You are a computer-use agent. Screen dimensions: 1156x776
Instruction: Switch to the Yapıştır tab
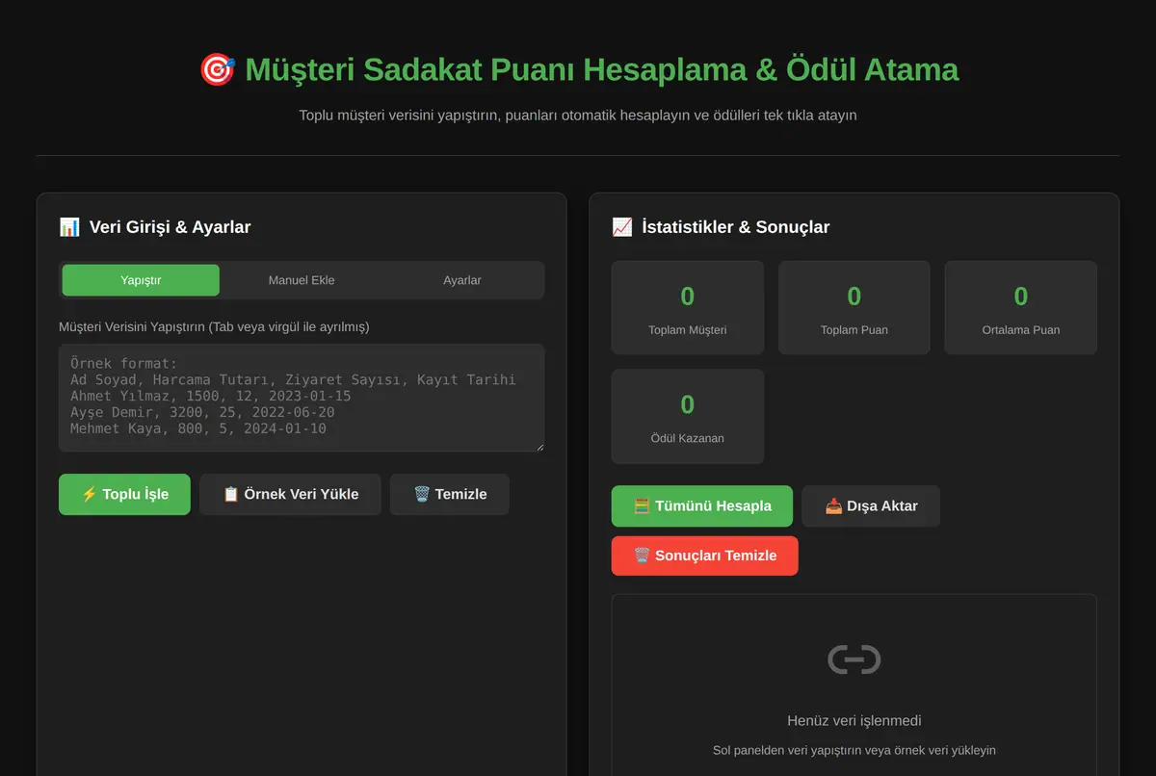(x=141, y=280)
